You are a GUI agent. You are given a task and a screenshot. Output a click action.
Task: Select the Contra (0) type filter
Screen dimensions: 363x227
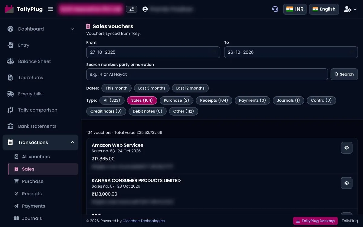point(321,100)
